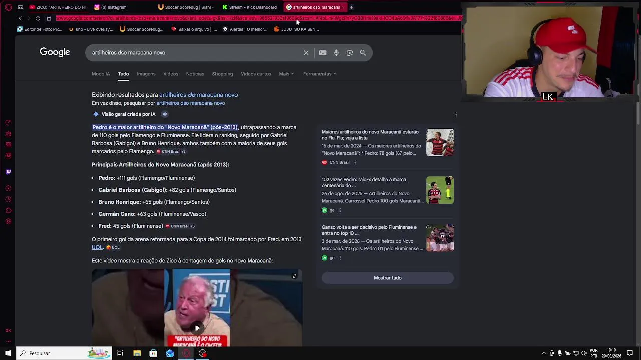Open the Notícias tab
Screen dimensions: 641x360
(x=195, y=74)
